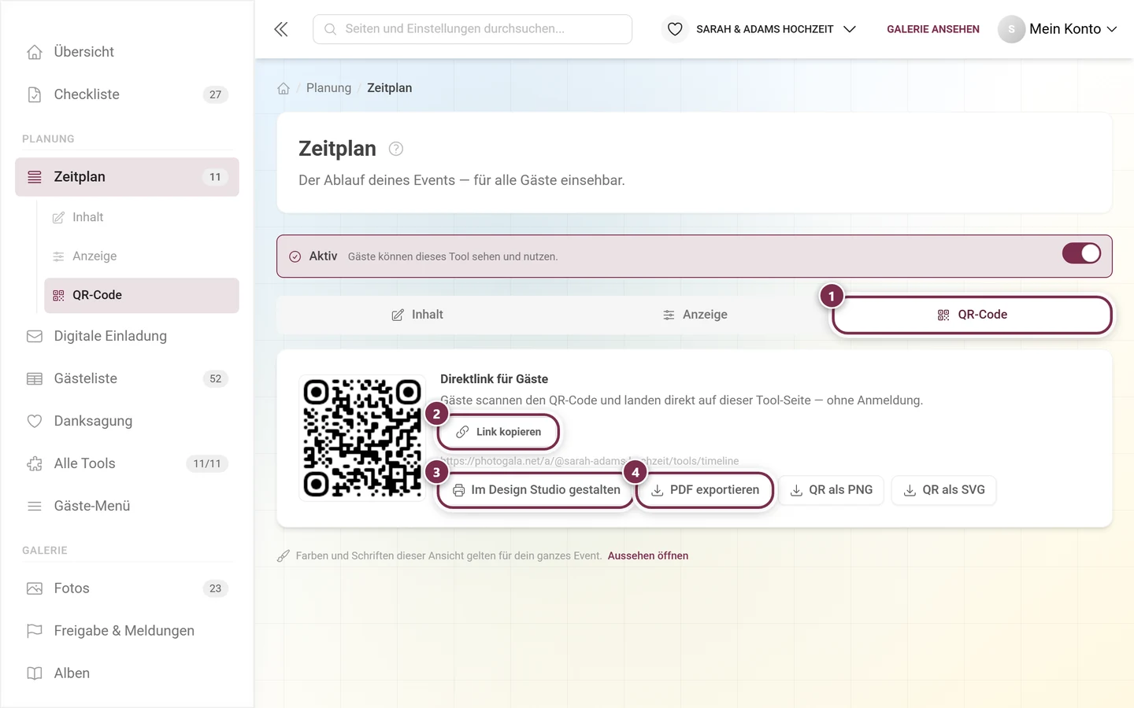Open Fotos in the sidebar
This screenshot has width=1134, height=708.
pyautogui.click(x=127, y=588)
